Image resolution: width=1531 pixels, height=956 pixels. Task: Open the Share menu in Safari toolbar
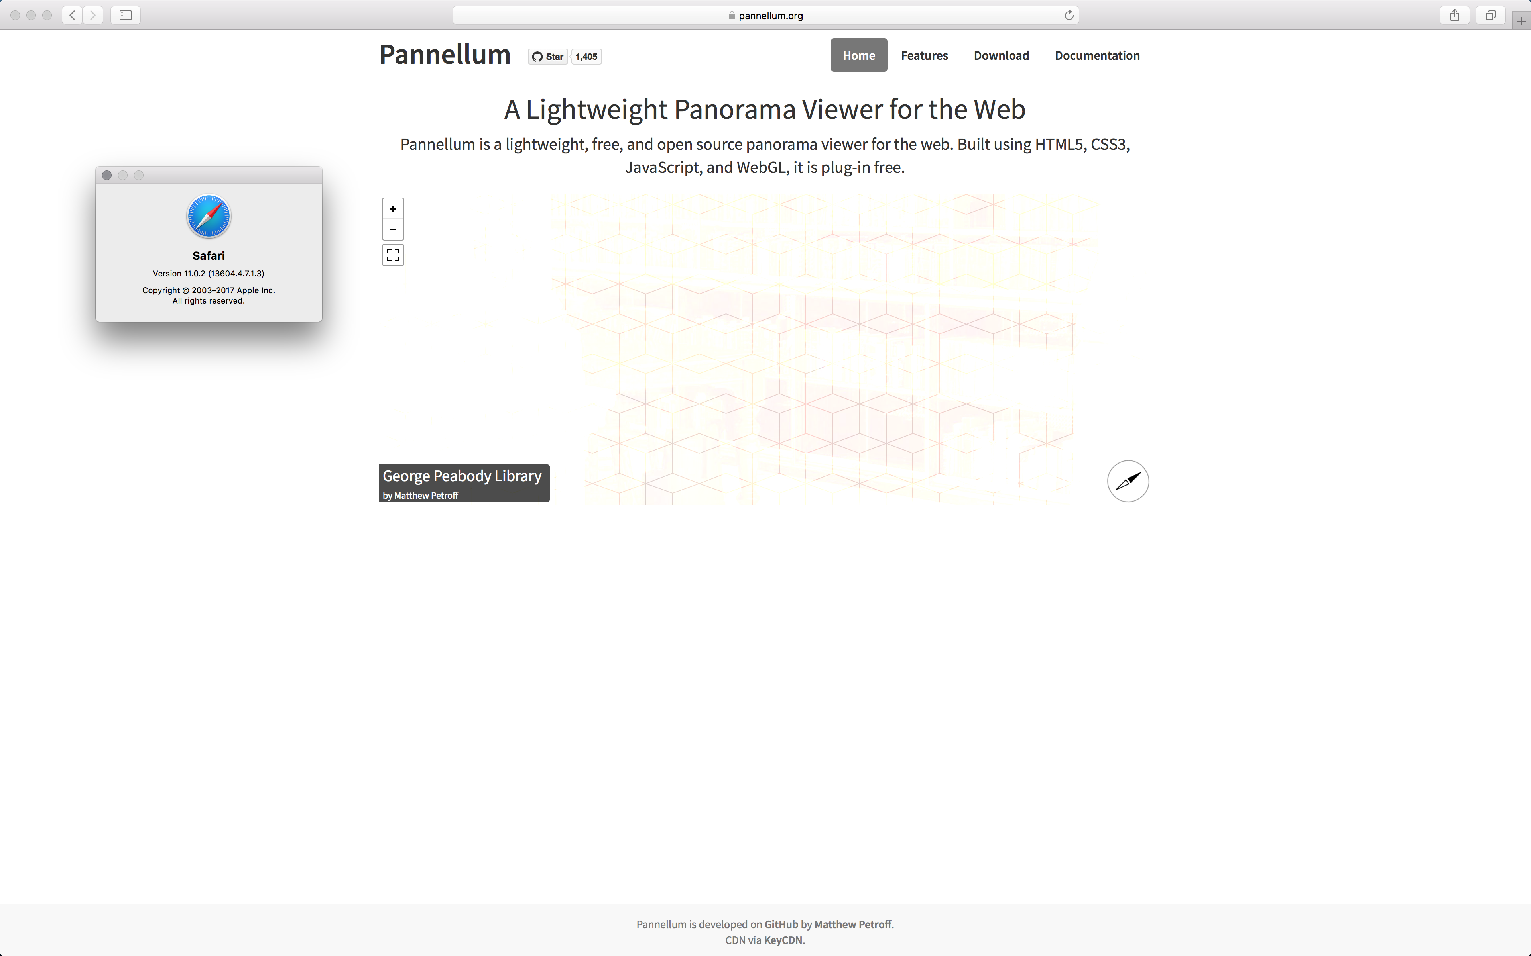click(1454, 15)
